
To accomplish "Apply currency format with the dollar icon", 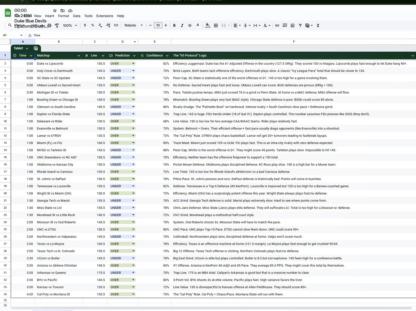I will pos(85,25).
